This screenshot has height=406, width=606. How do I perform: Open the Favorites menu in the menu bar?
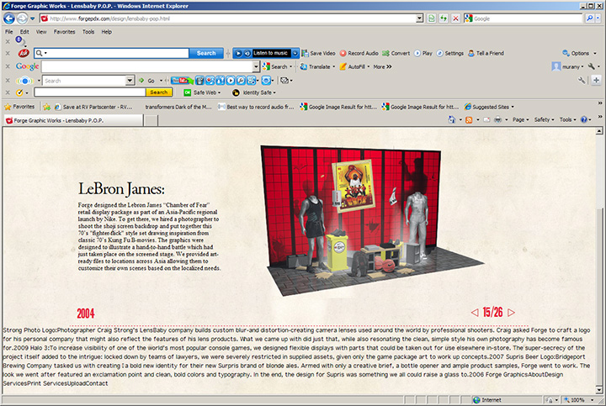[64, 32]
